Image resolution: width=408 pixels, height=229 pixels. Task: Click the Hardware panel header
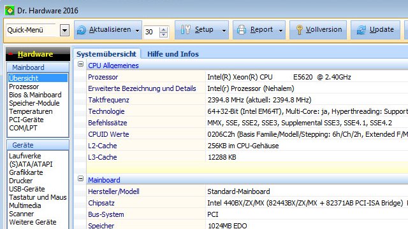pyautogui.click(x=38, y=54)
